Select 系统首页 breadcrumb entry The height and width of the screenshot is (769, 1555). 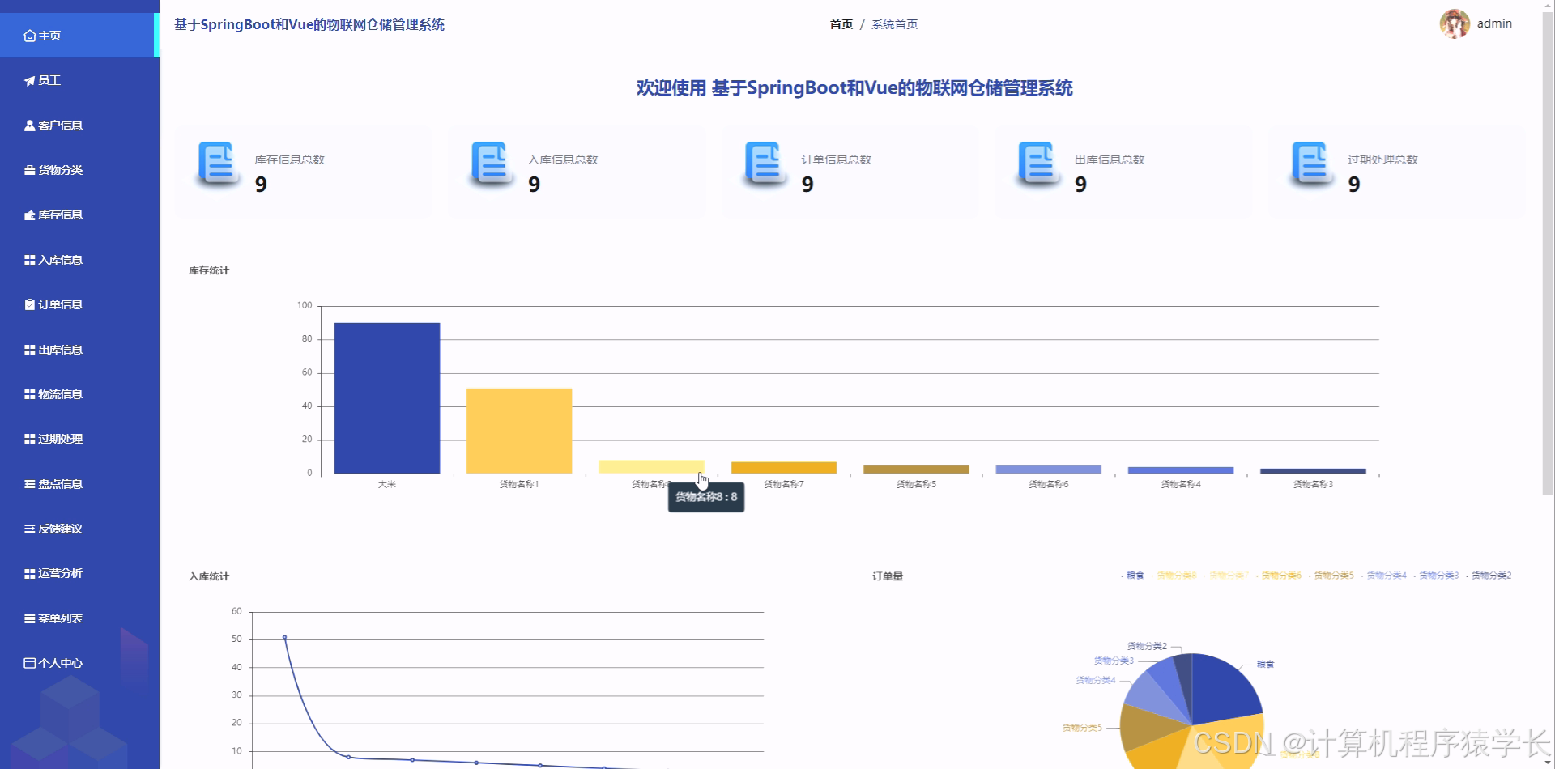click(893, 24)
